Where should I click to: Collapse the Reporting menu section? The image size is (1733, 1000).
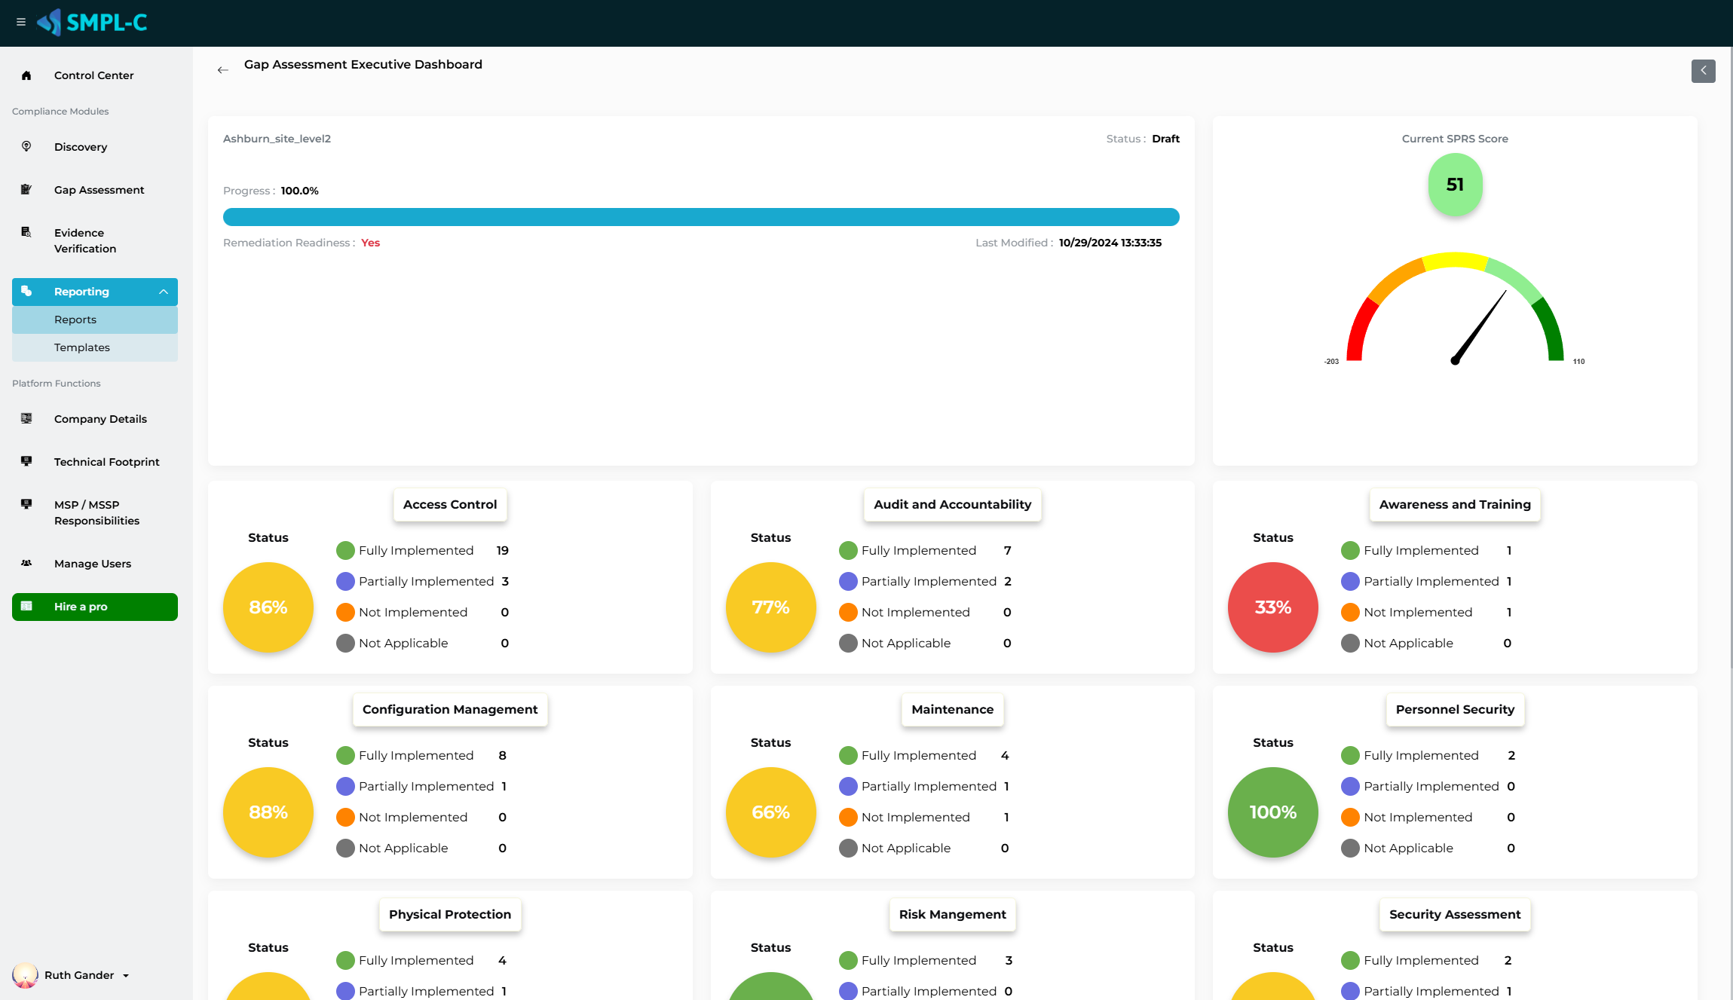(164, 292)
